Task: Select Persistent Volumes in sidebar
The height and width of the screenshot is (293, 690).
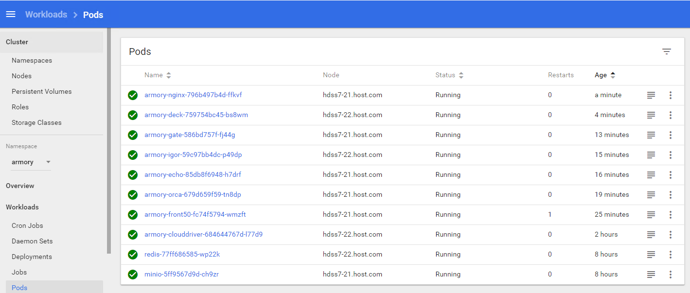Action: tap(41, 91)
